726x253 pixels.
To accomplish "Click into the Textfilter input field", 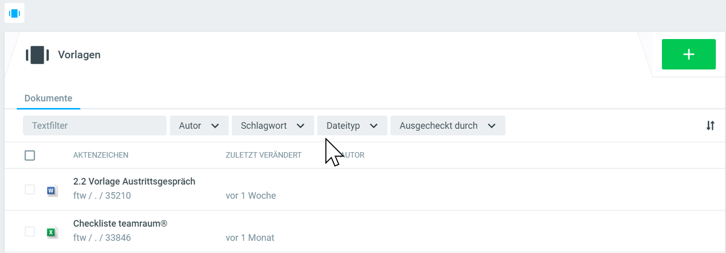I will [95, 126].
